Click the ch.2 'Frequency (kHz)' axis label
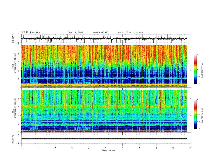Screen dimensions: 214x166 click(x=15, y=108)
